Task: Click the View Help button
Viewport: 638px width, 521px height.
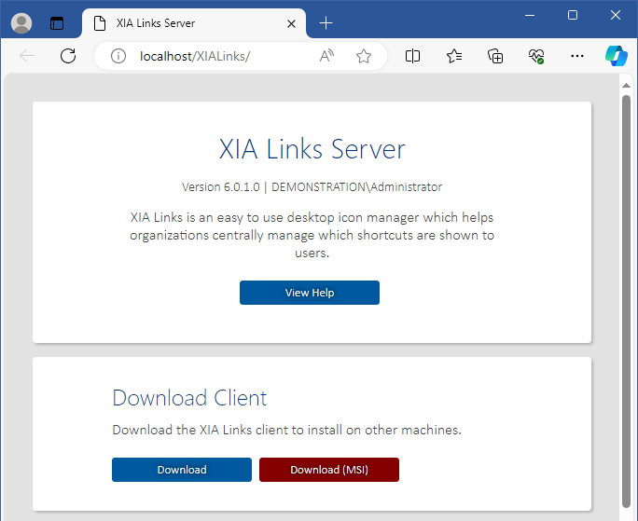Action: pos(310,293)
